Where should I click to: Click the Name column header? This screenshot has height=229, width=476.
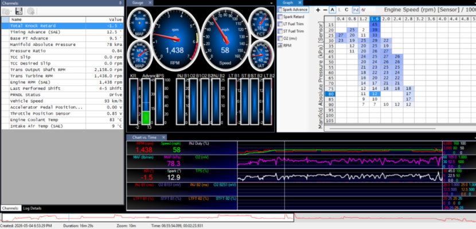(48, 19)
